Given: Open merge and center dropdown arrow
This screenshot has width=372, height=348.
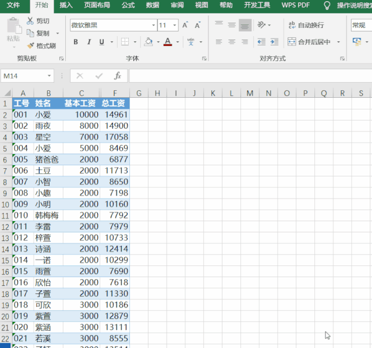Looking at the screenshot, I should [x=339, y=42].
